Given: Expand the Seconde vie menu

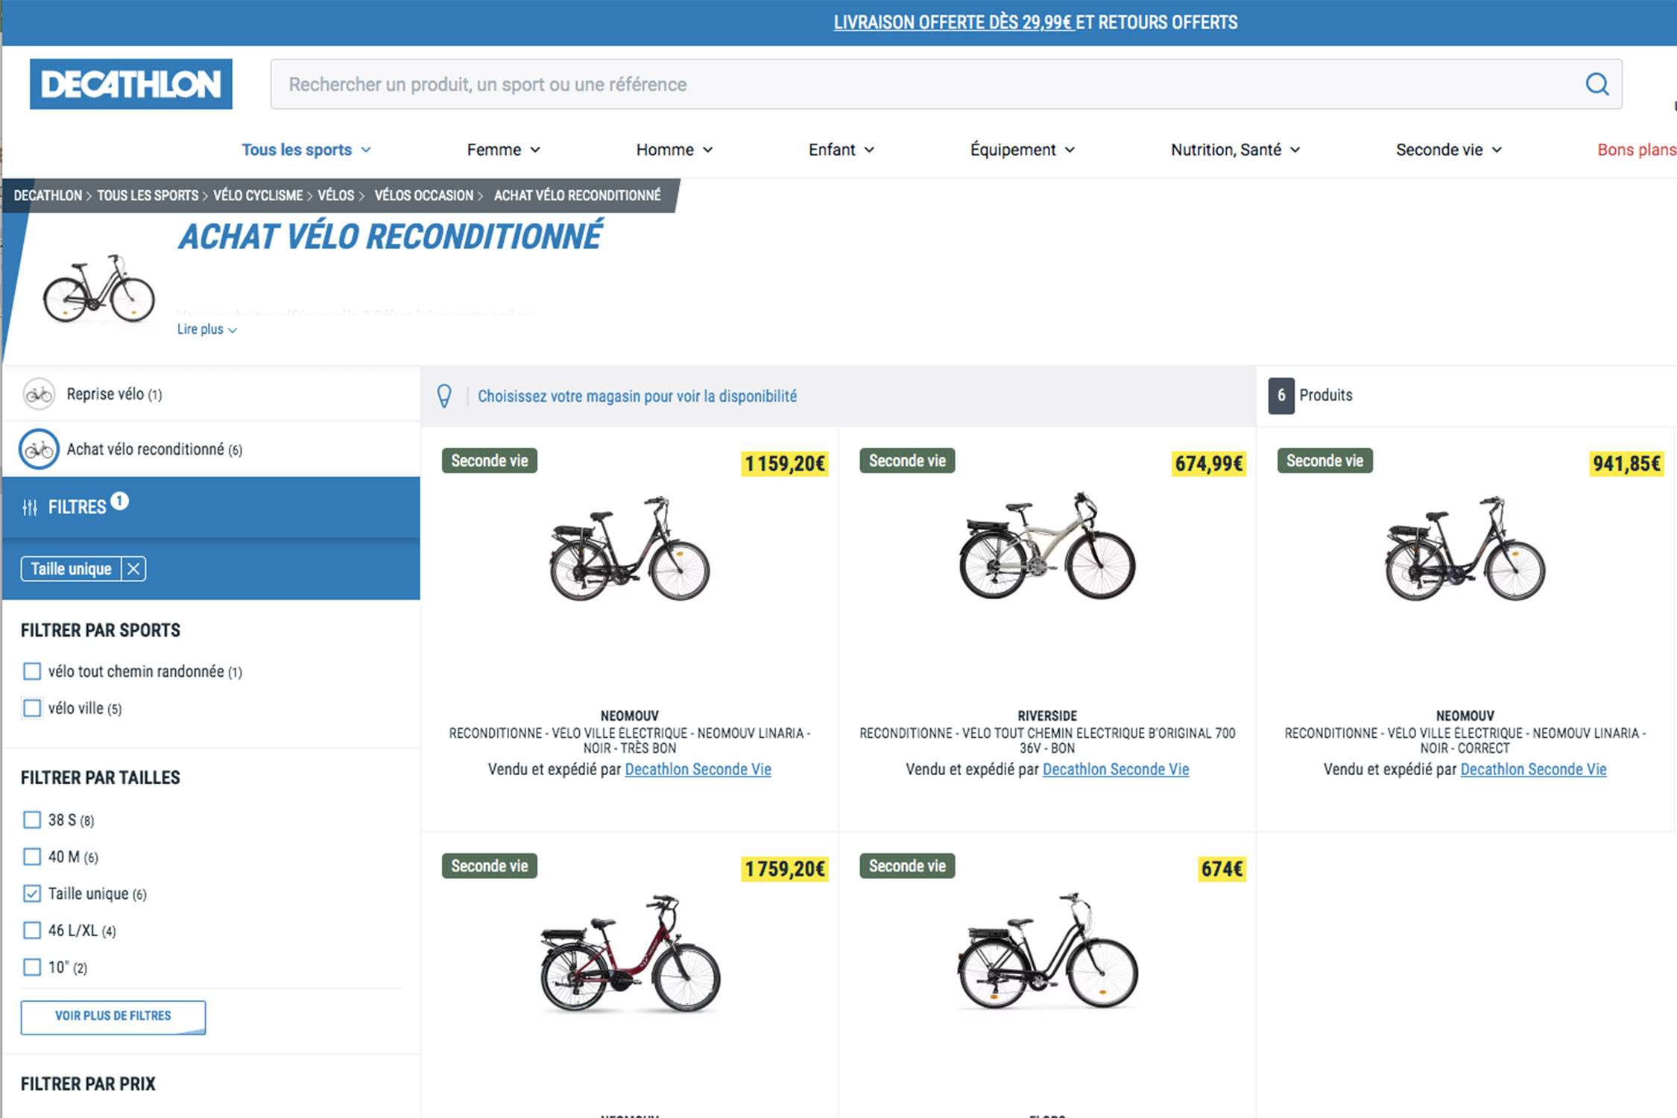Looking at the screenshot, I should [x=1449, y=150].
